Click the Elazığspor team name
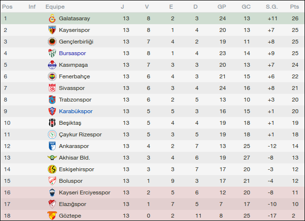 tap(73, 204)
